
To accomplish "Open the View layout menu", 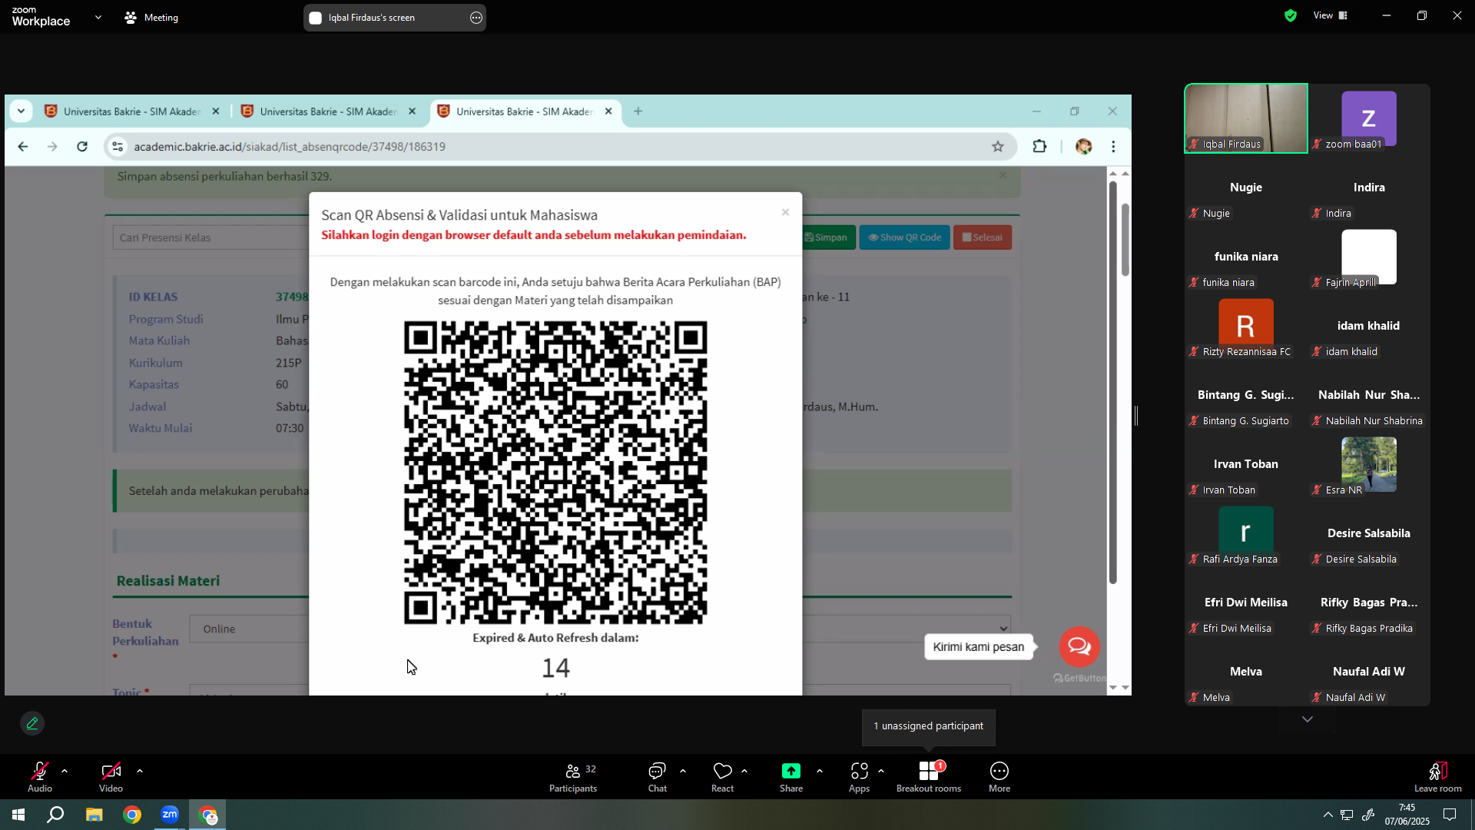I will pyautogui.click(x=1331, y=15).
